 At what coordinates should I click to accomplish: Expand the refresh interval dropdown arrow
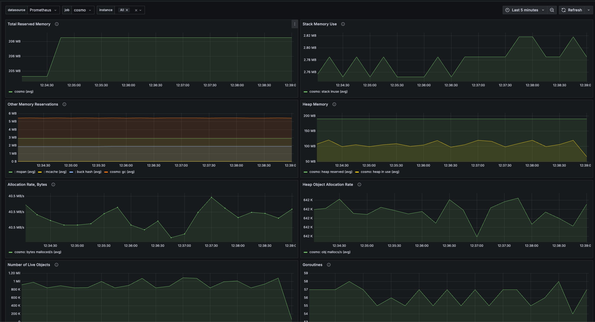(x=588, y=10)
